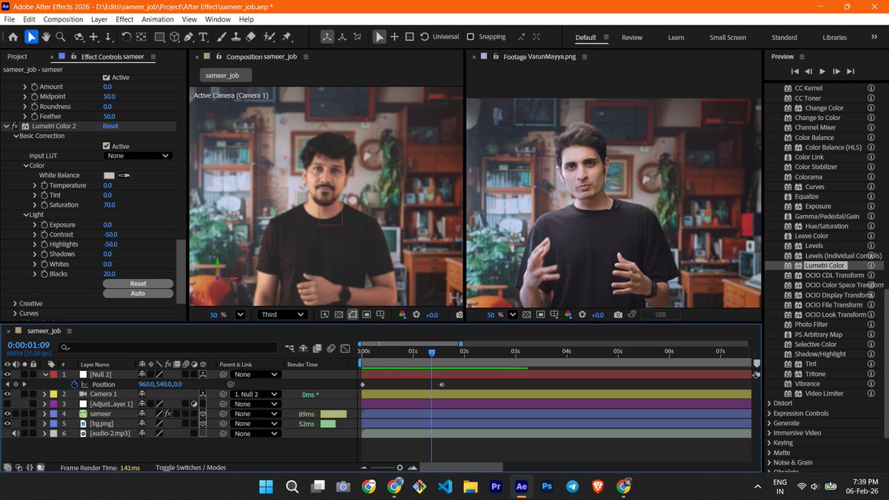Expand the Creative section
Viewport: 889px width, 500px height.
(x=15, y=304)
